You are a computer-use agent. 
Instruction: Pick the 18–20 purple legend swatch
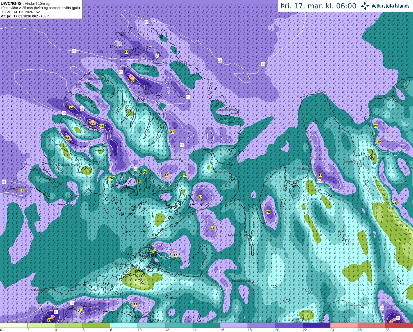(261, 326)
